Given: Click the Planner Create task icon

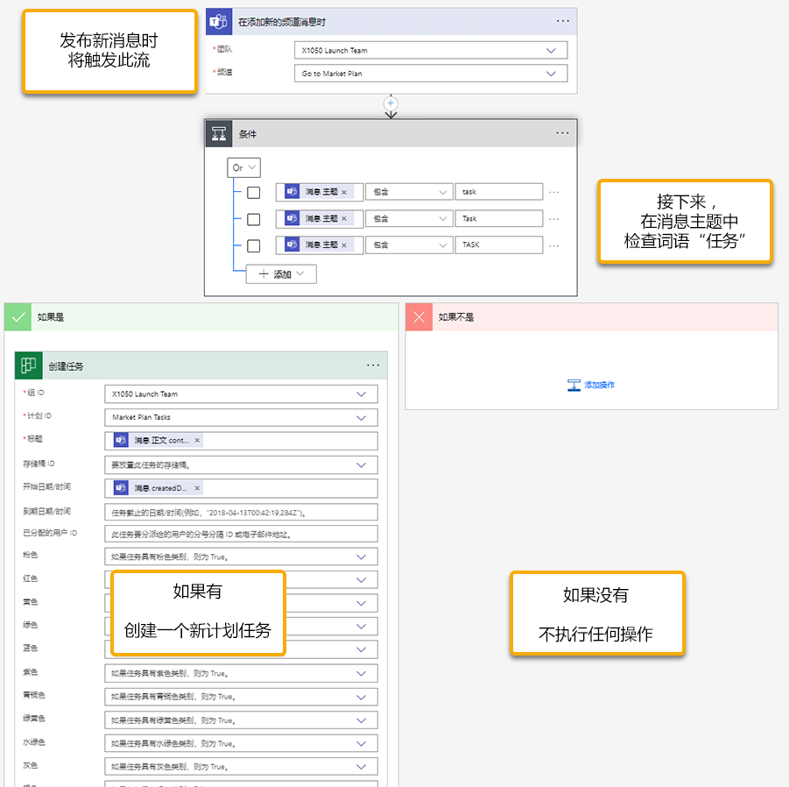Looking at the screenshot, I should click(x=29, y=365).
